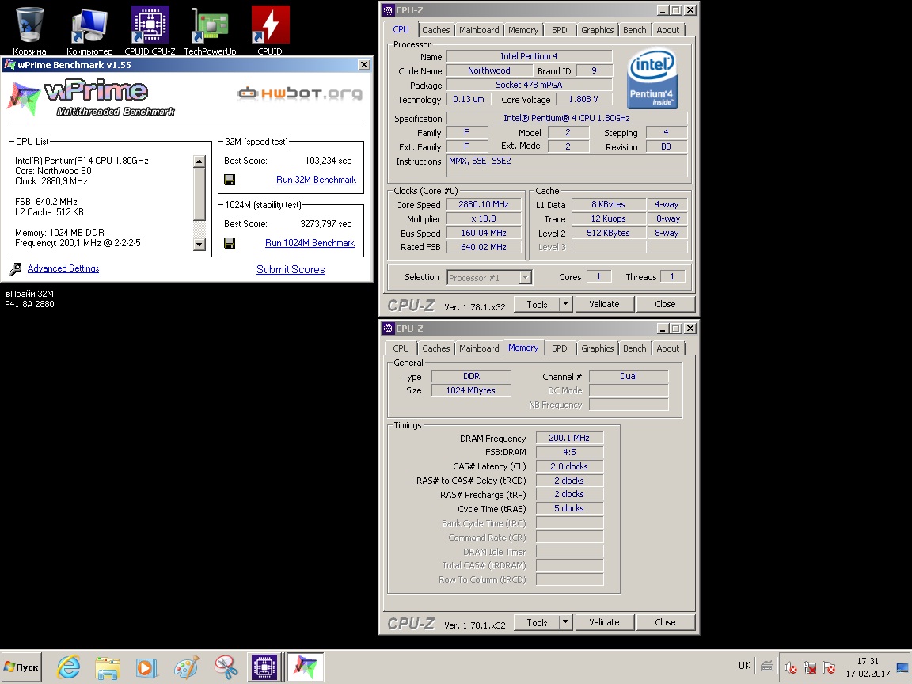
Task: Click the Intel Pentium 4 name field
Action: coord(529,56)
